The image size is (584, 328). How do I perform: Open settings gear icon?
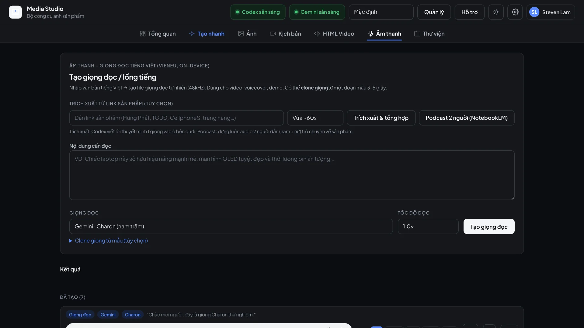pyautogui.click(x=515, y=12)
